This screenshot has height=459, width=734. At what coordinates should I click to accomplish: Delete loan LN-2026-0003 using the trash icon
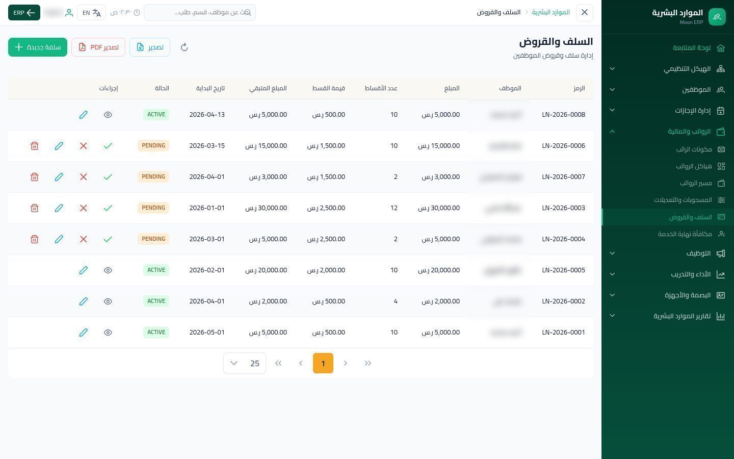pos(34,208)
